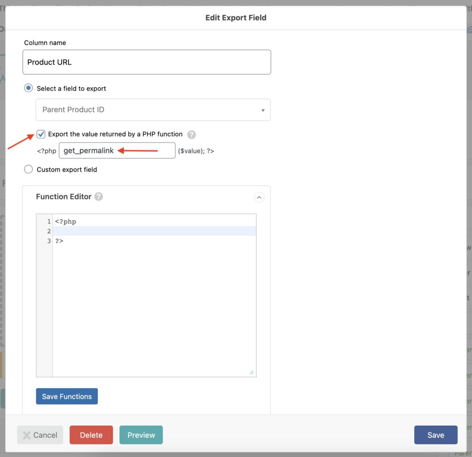The height and width of the screenshot is (457, 472).
Task: Collapse the Function Editor panel
Action: coord(259,197)
